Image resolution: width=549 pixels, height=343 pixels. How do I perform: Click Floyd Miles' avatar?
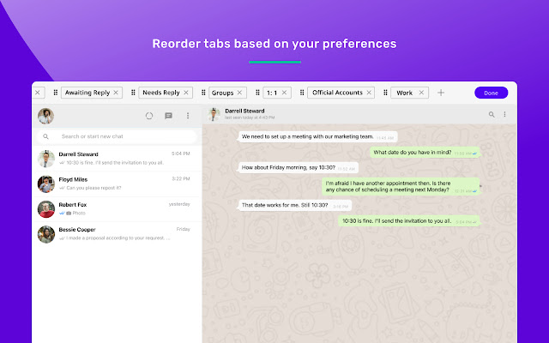46,184
